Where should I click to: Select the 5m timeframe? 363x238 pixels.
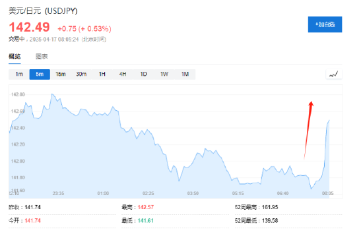tap(40, 74)
